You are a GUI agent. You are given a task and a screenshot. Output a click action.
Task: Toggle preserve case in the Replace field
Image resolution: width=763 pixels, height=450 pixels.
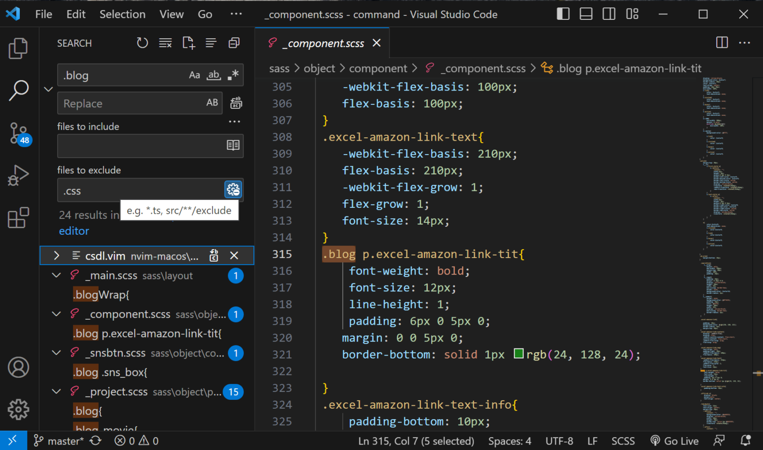pos(212,103)
